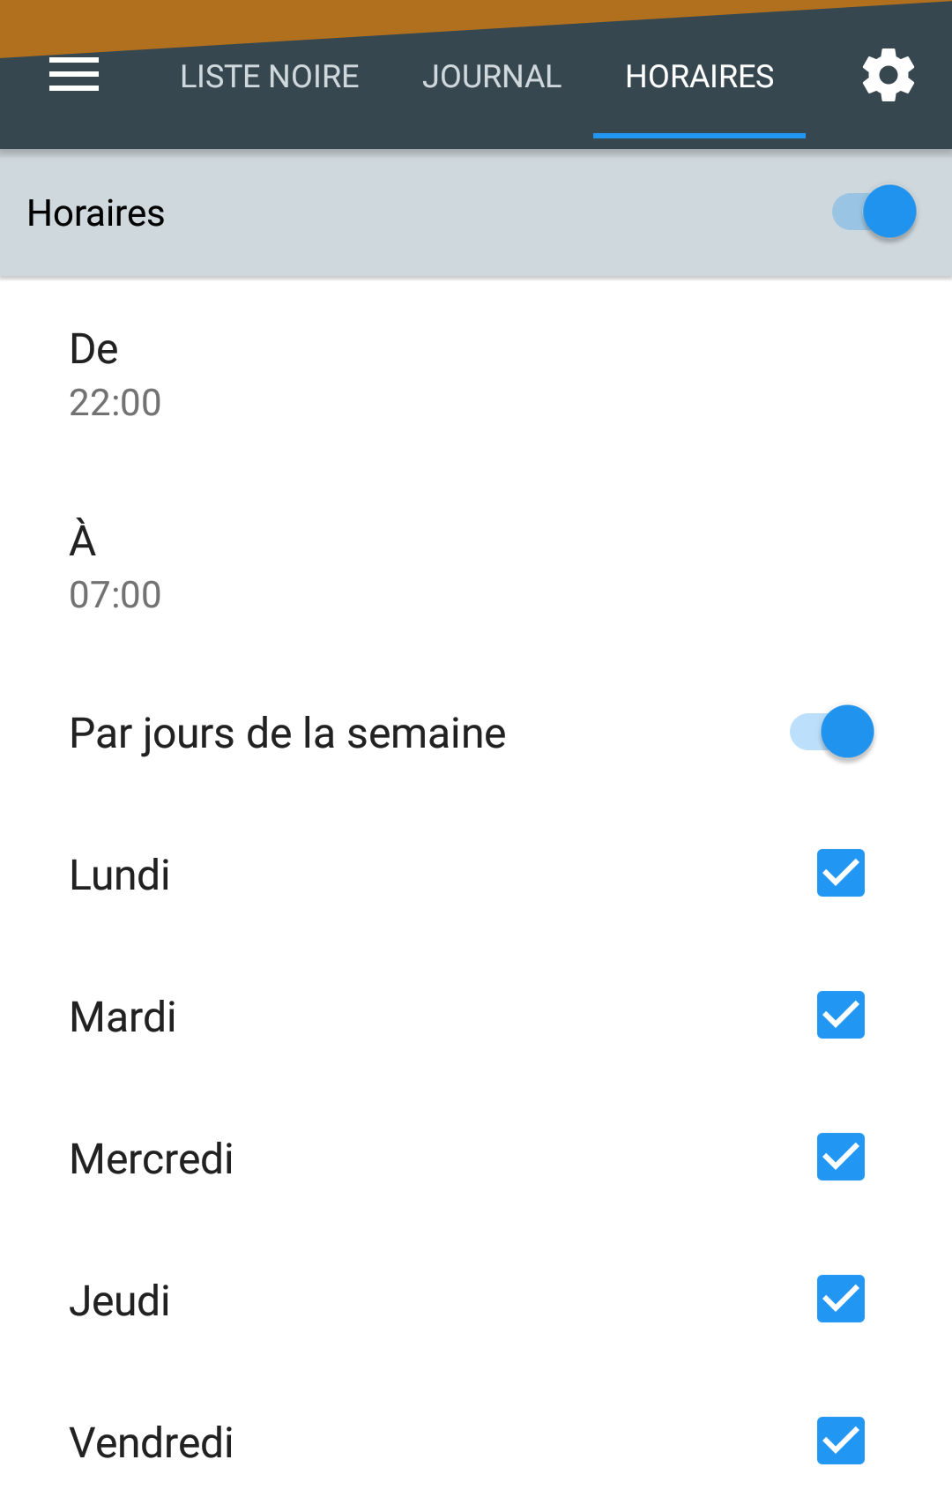
Task: Tap the Lundi day label
Action: [120, 875]
